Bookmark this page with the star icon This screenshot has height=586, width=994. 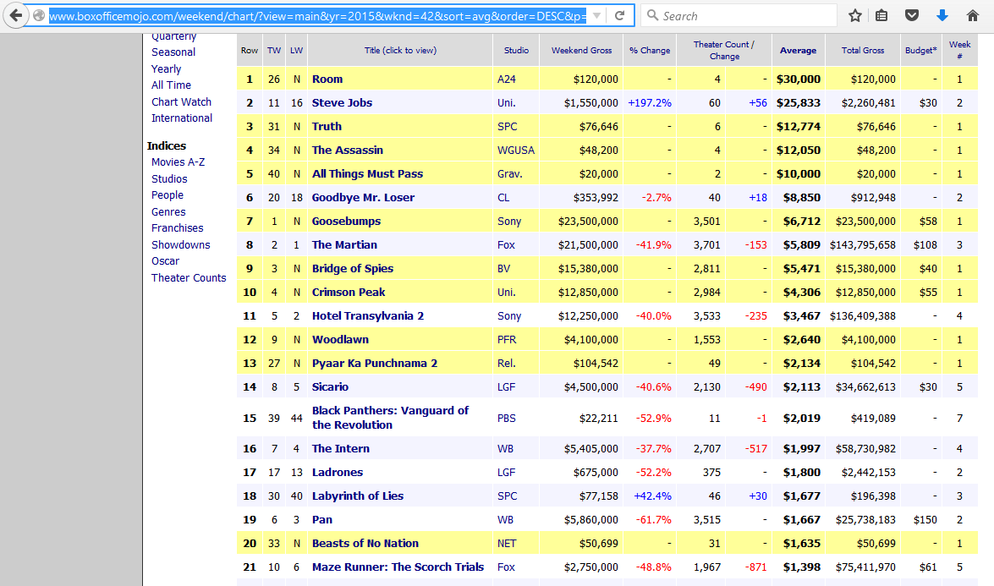tap(855, 15)
